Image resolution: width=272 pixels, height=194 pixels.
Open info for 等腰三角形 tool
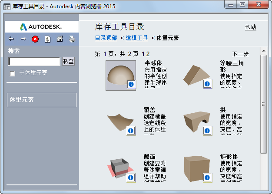coord(207,84)
